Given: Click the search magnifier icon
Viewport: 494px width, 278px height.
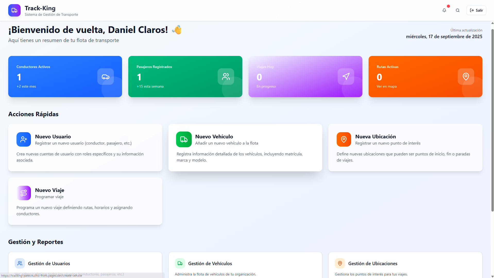Looking at the screenshot, I should click(457, 10).
